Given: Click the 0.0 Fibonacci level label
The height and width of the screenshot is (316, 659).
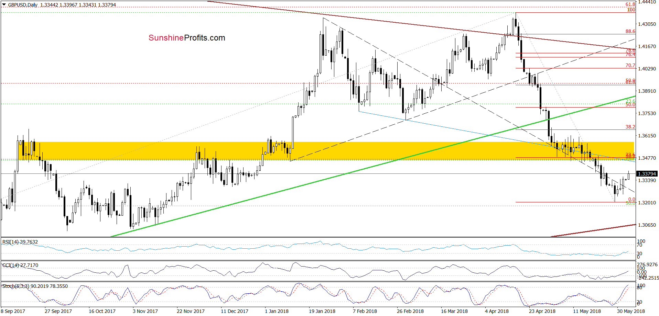Looking at the screenshot, I should (631, 199).
